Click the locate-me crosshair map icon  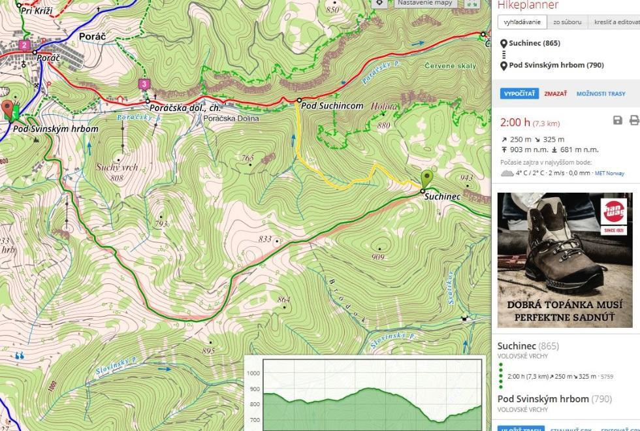379,3
